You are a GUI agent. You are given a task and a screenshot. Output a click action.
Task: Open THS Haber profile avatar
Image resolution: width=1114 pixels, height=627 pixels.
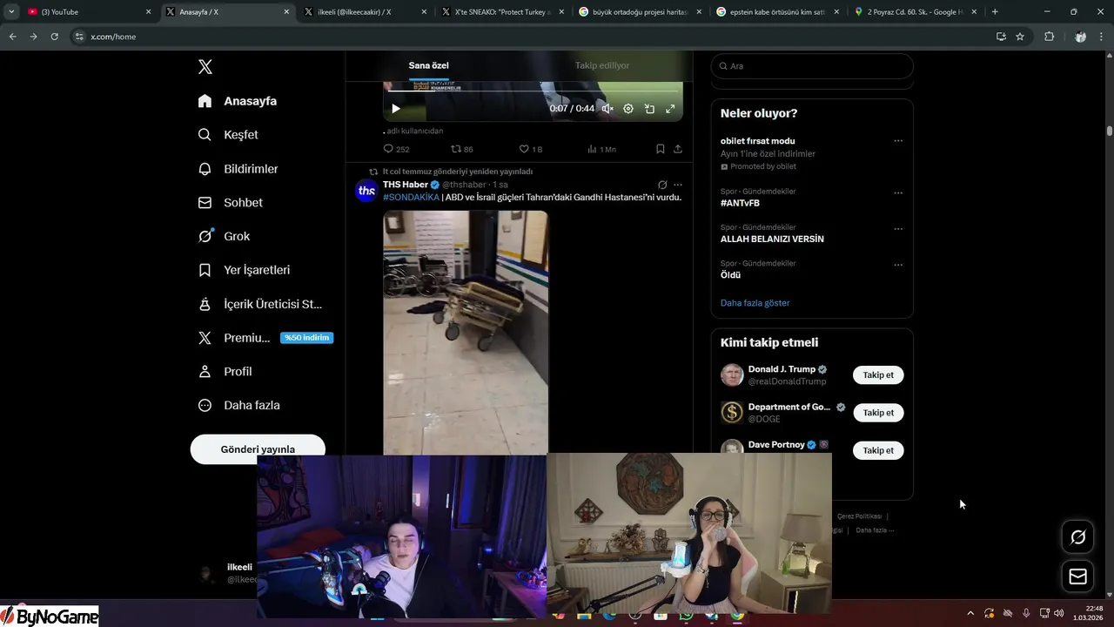(366, 191)
